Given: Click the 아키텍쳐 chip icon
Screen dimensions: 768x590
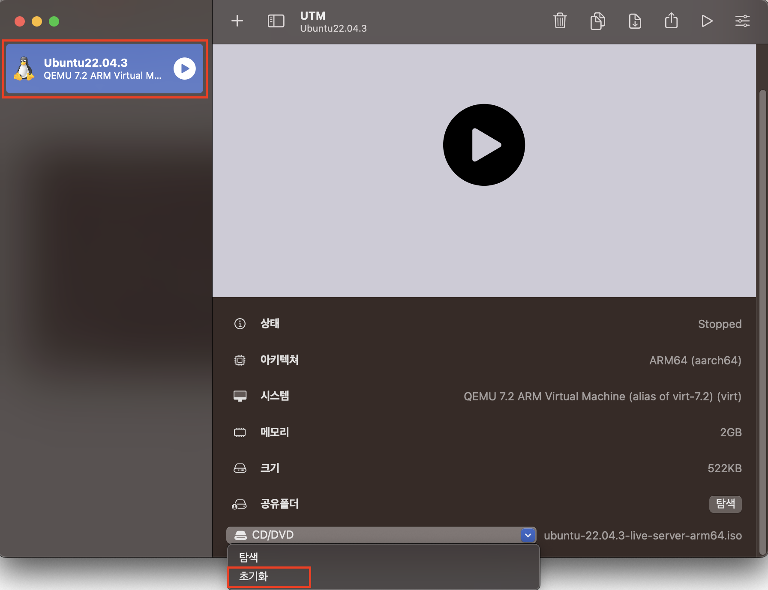Looking at the screenshot, I should [240, 360].
